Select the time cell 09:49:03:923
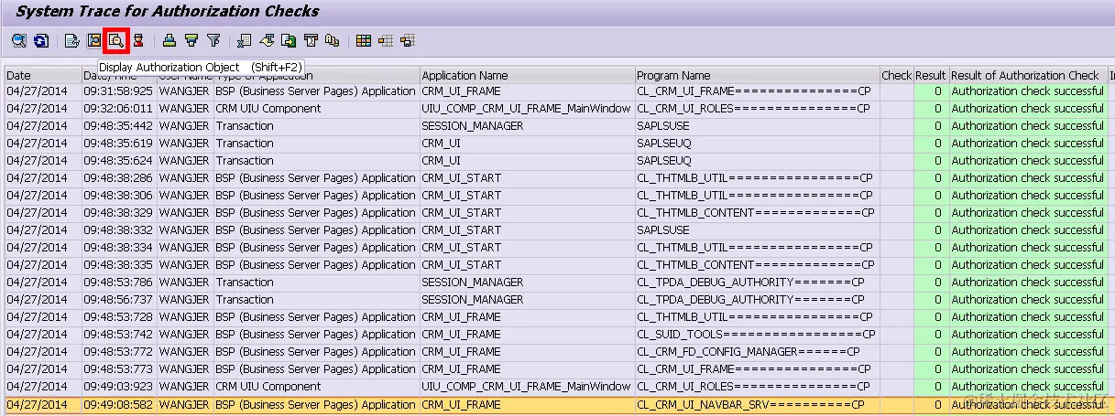 (119, 387)
